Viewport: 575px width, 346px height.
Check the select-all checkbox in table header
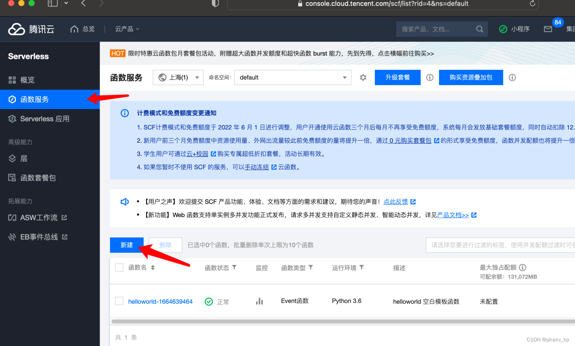click(x=119, y=267)
